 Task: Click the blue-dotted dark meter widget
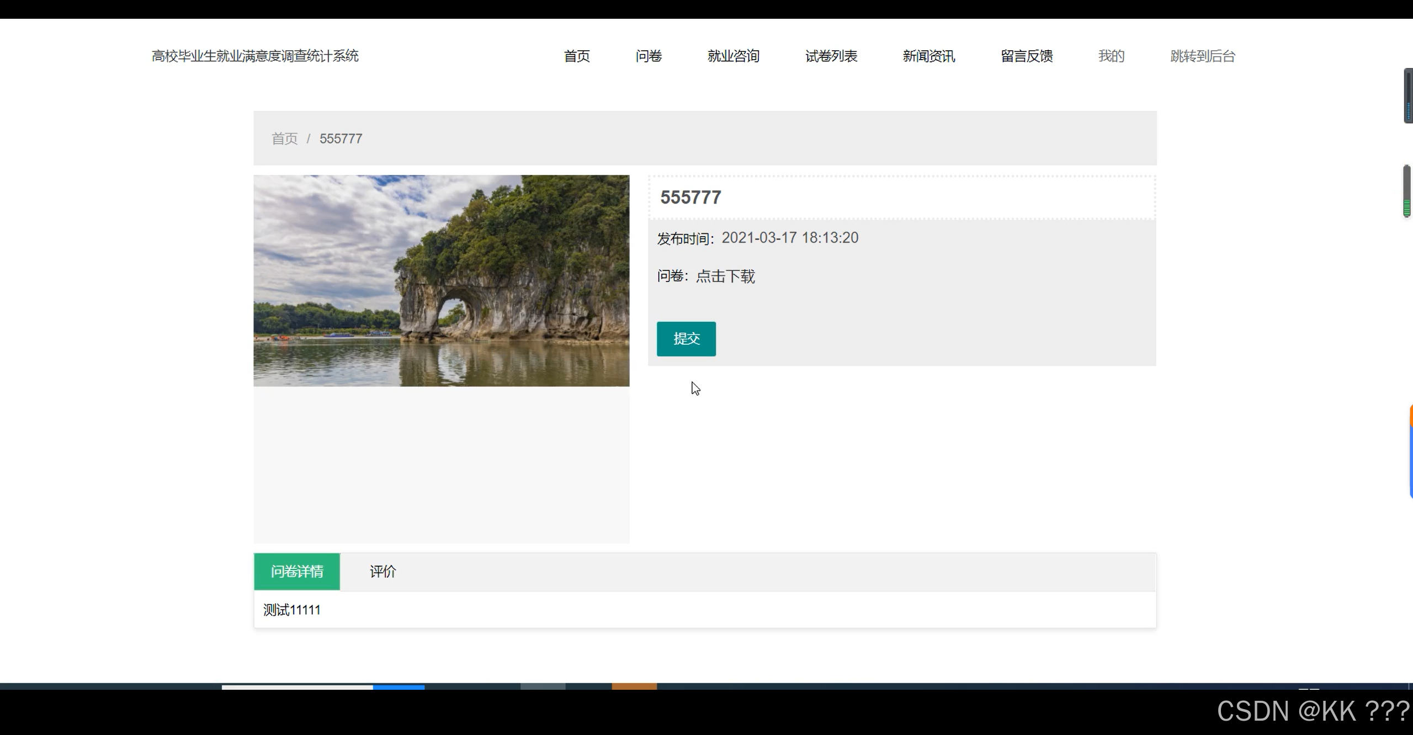[x=1408, y=95]
